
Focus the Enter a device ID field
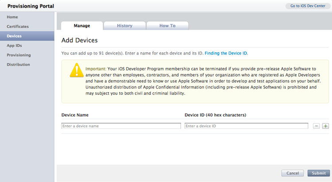[246, 126]
